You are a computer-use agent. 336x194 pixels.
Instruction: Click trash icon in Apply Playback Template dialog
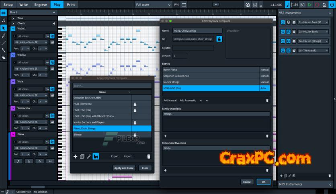148,156
